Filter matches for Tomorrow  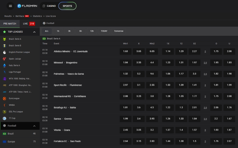119,31
